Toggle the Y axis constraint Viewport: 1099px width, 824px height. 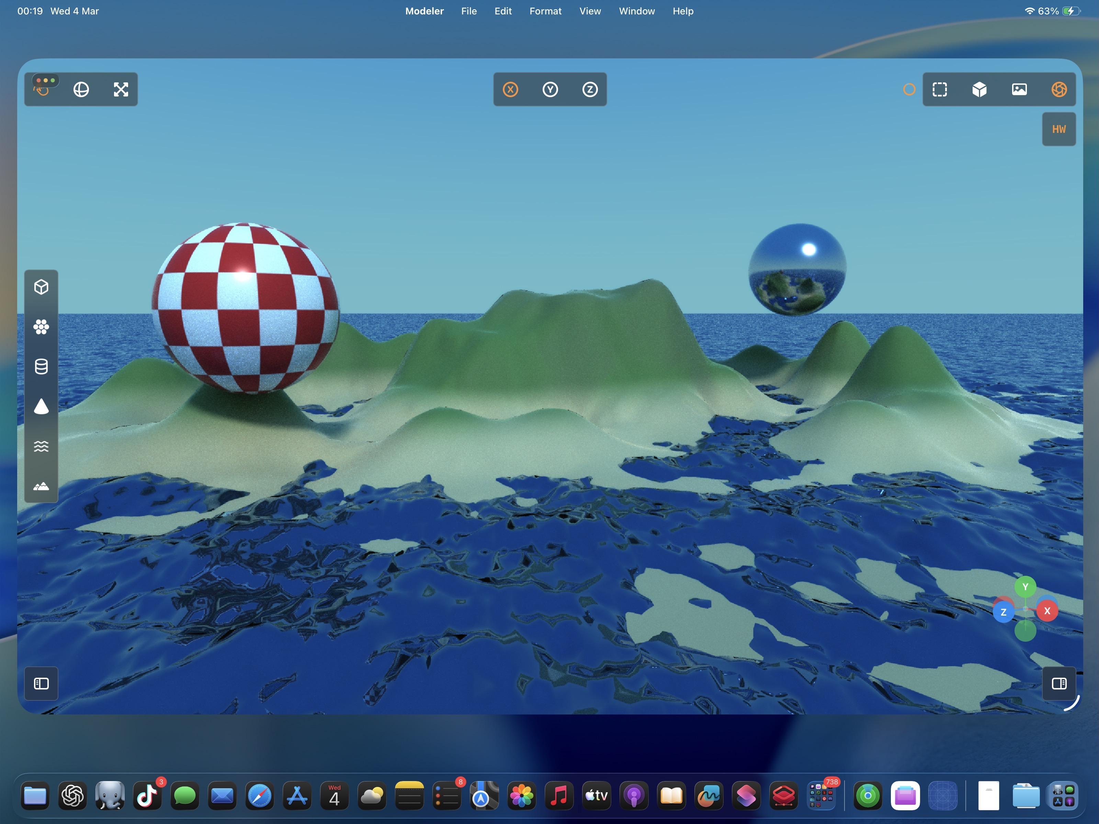550,89
